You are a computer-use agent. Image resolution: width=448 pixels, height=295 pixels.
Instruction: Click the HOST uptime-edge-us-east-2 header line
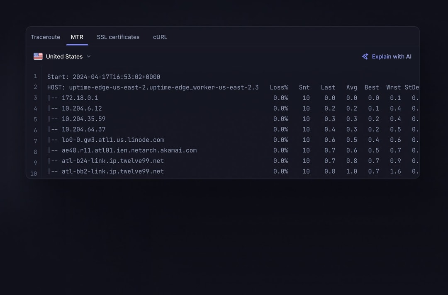point(153,87)
